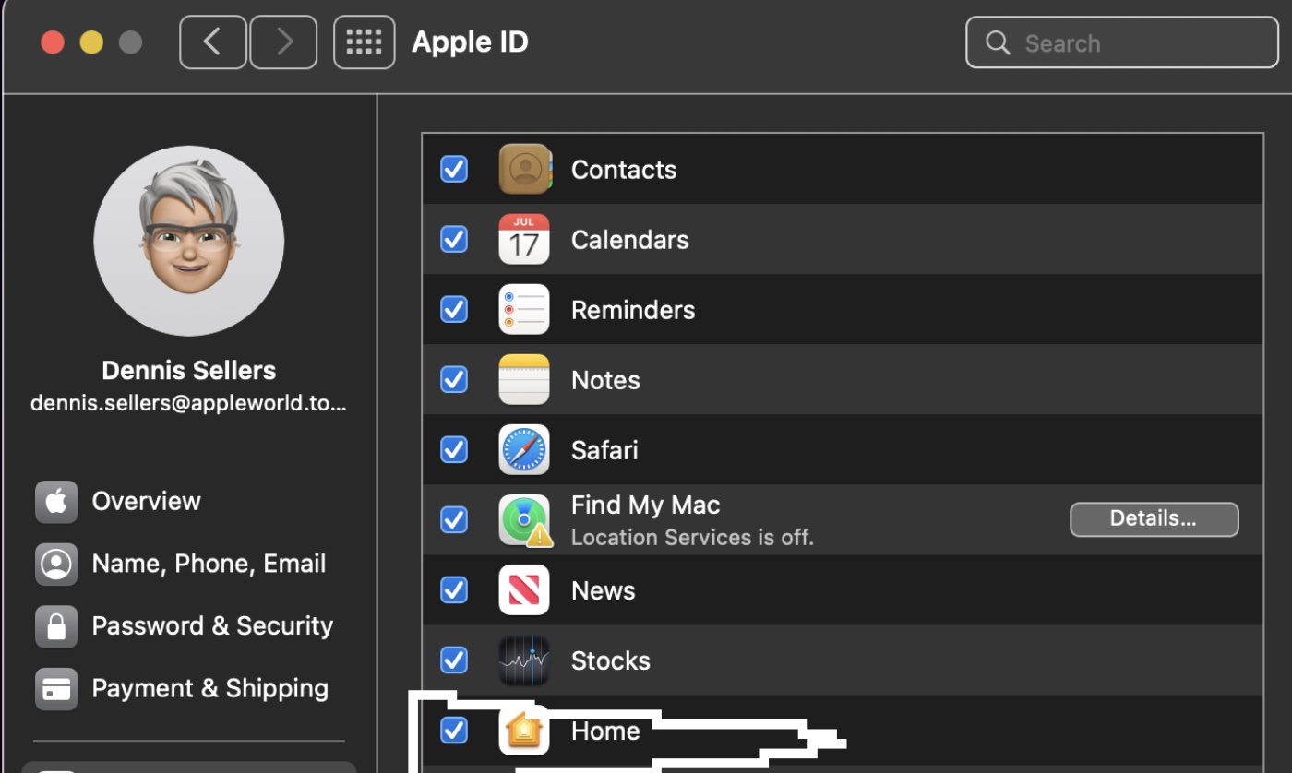Click the Calendars label

click(630, 240)
